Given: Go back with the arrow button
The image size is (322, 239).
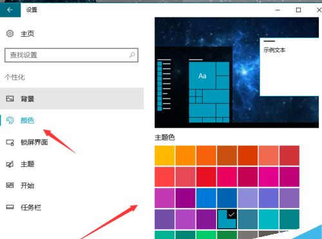Looking at the screenshot, I should [x=10, y=10].
